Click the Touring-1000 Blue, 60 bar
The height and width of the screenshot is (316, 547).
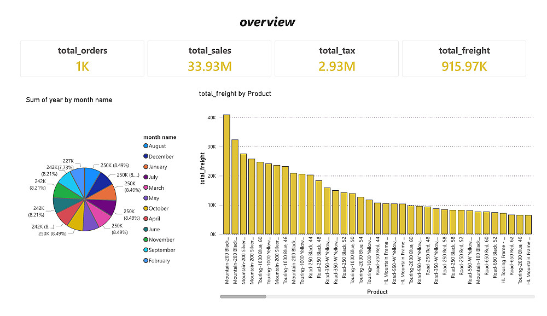[260, 198]
